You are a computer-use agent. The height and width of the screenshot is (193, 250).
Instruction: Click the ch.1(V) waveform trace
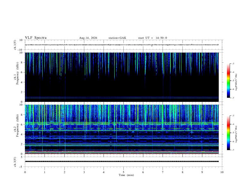[x=122, y=45]
